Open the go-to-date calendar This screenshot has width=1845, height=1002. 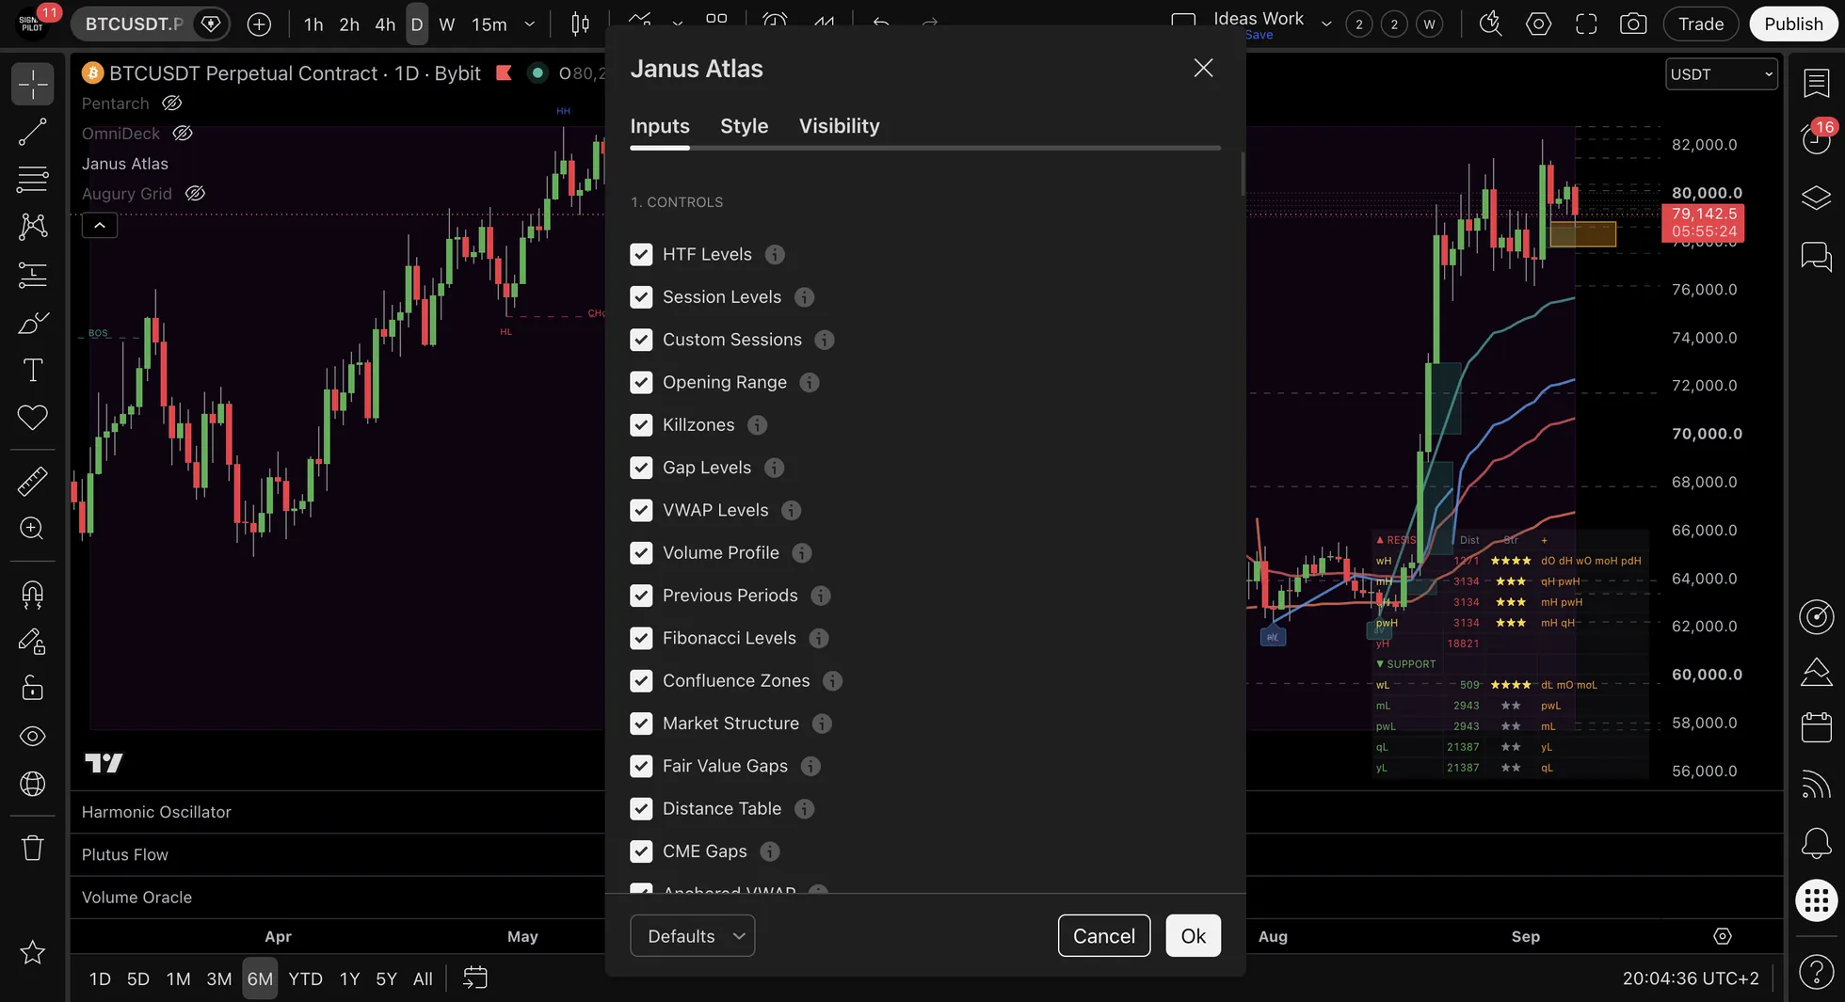point(475,978)
